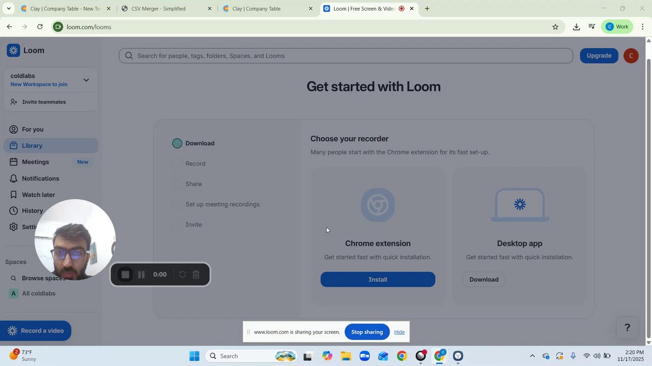Open the tab search dropdown

pos(9,9)
